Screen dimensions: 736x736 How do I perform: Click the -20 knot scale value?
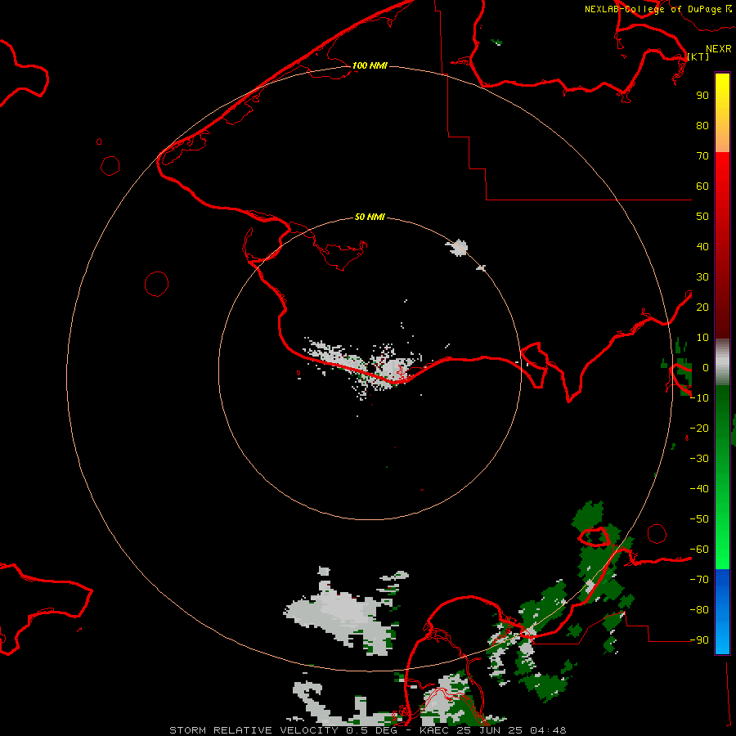pyautogui.click(x=699, y=428)
